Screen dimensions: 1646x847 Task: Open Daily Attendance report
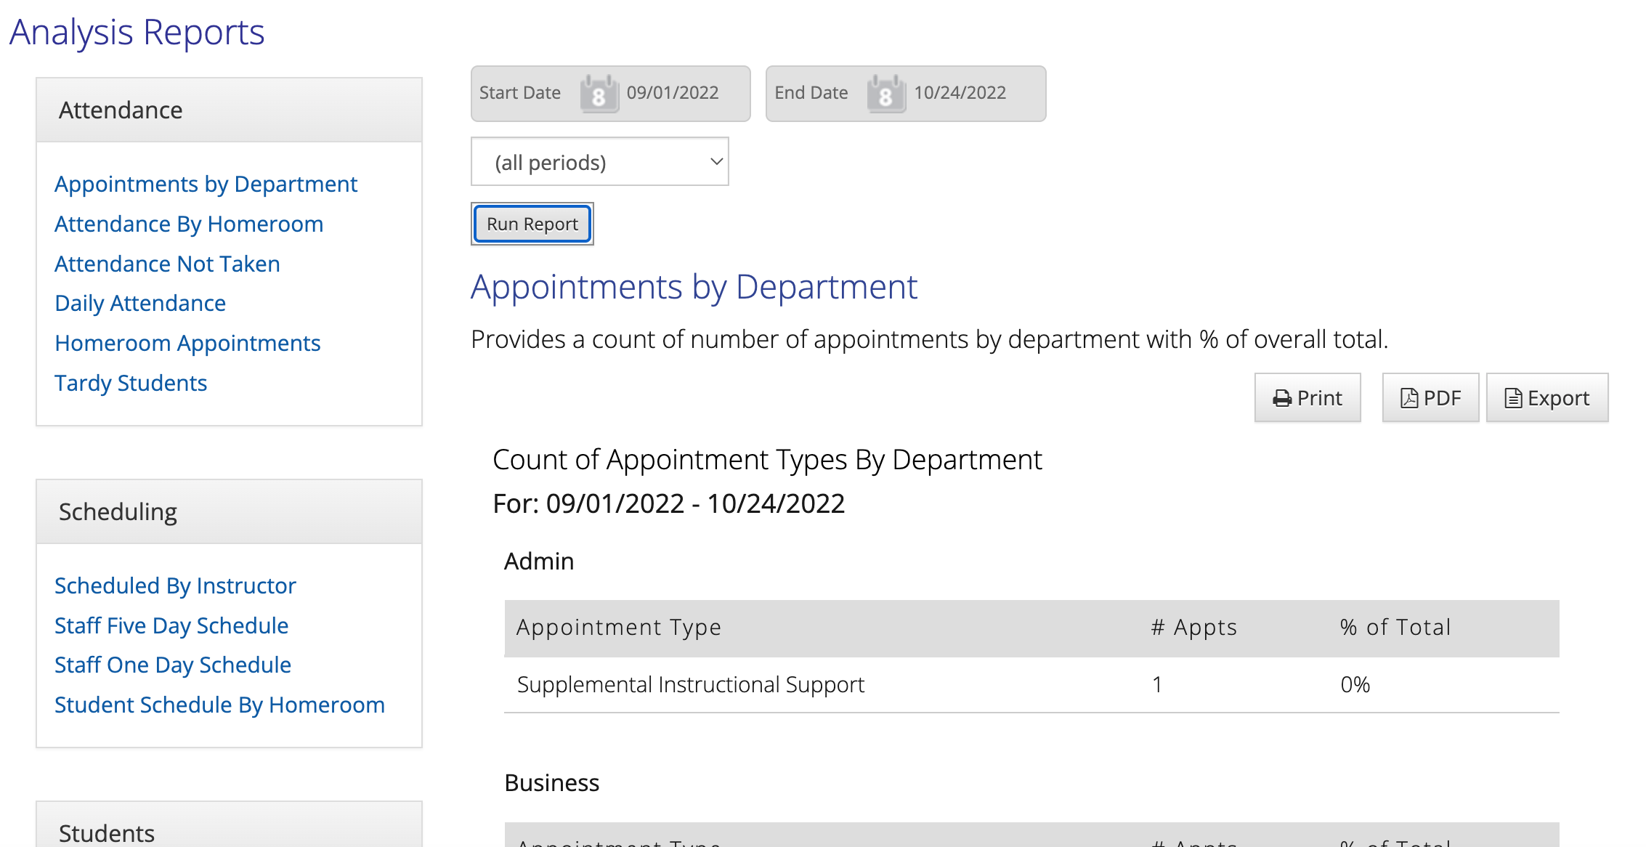(x=139, y=303)
